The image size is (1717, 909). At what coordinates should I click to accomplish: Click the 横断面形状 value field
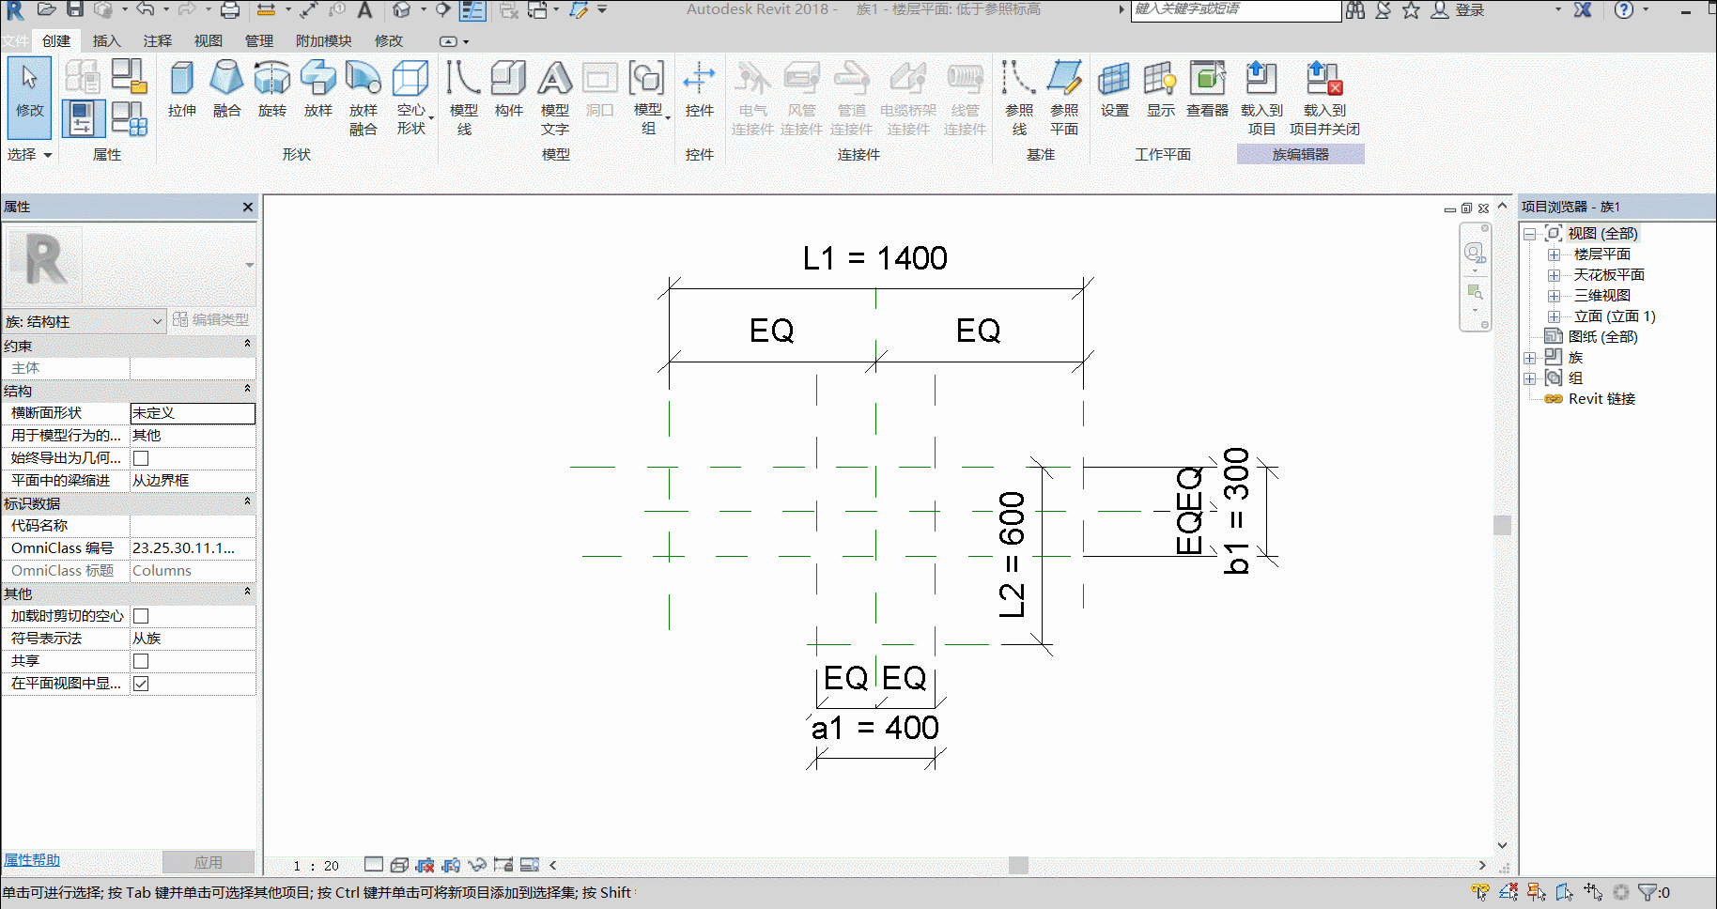[x=193, y=413]
